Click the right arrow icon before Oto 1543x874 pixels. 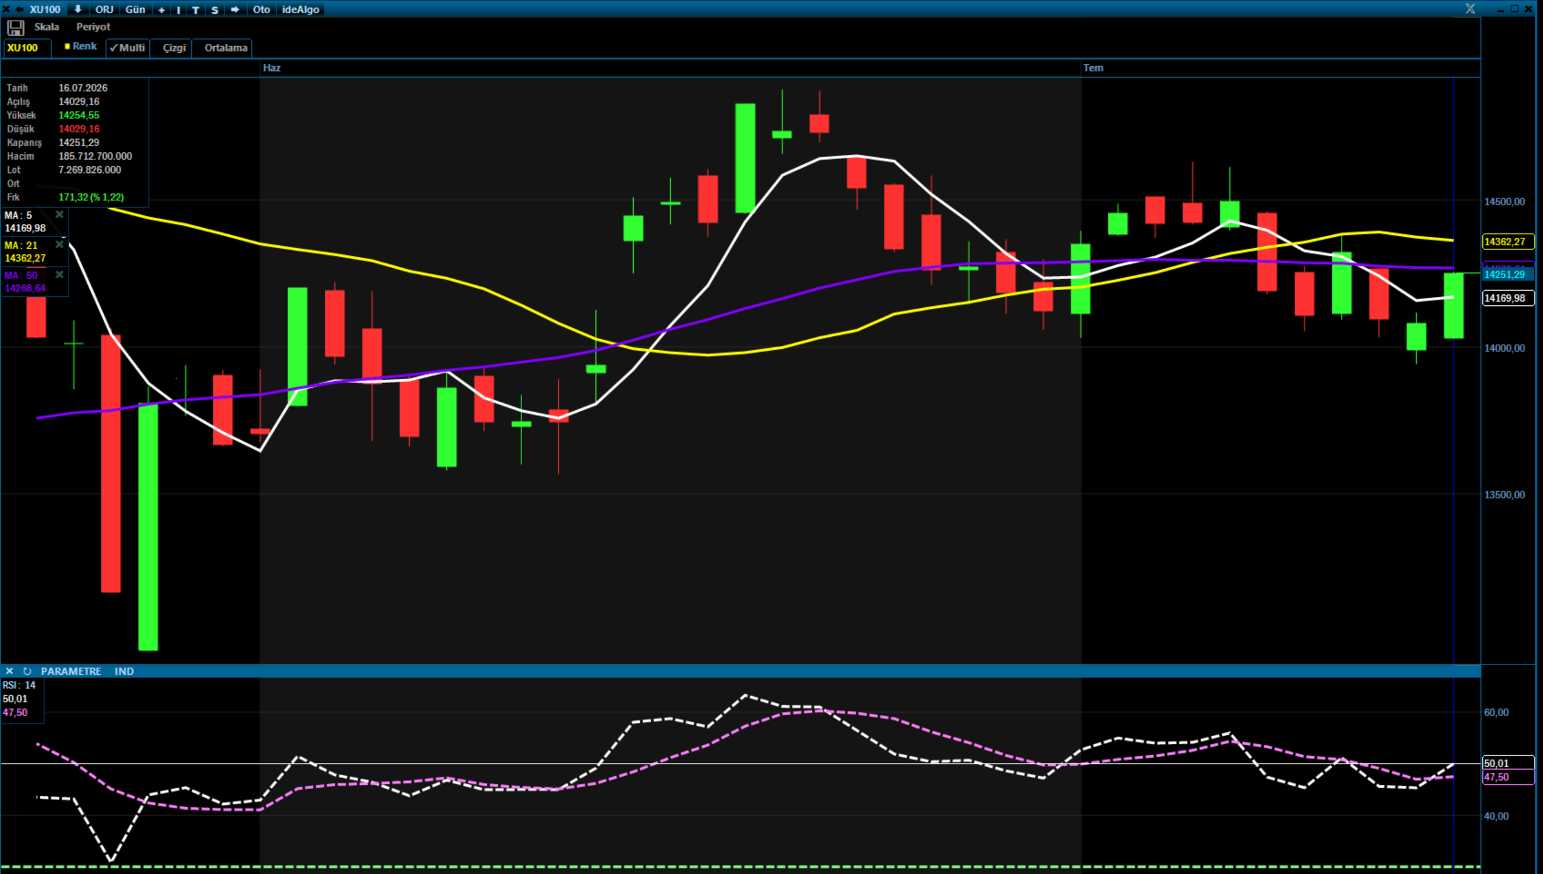[235, 10]
